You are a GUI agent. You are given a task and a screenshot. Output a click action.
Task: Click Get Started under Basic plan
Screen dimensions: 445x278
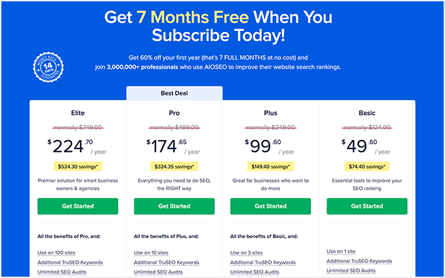coord(366,206)
